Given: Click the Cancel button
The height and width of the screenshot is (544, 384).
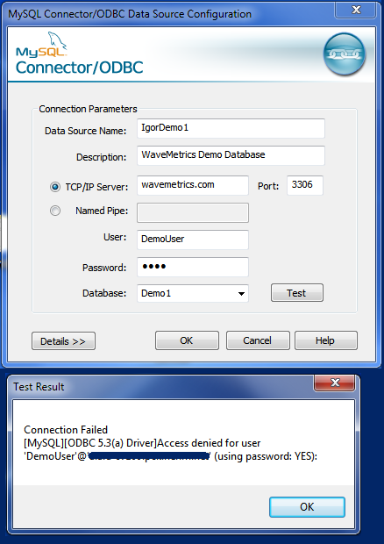Looking at the screenshot, I should click(258, 340).
